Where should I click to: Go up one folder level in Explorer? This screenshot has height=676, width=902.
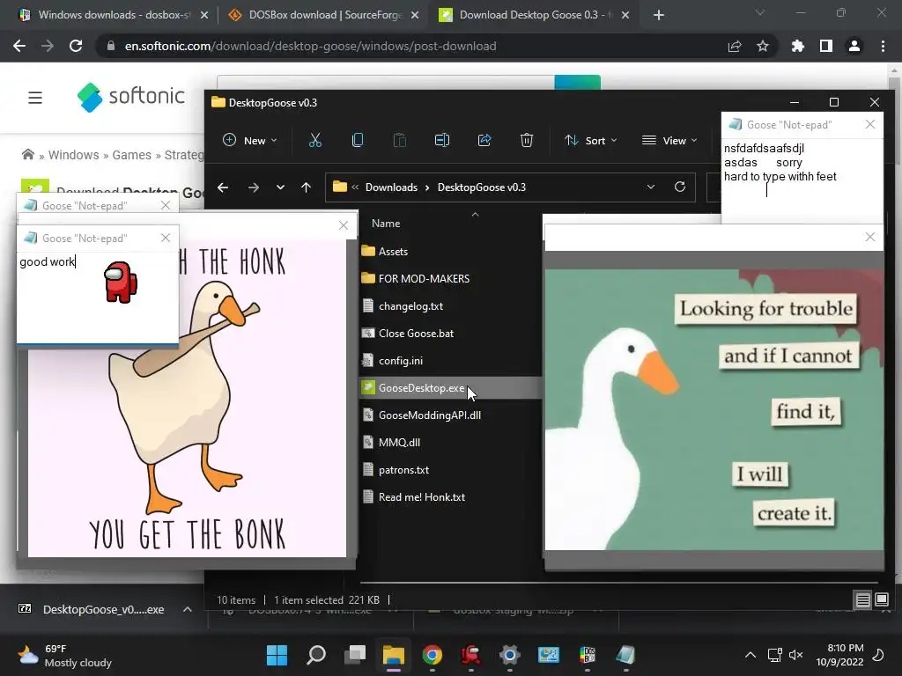pos(306,187)
